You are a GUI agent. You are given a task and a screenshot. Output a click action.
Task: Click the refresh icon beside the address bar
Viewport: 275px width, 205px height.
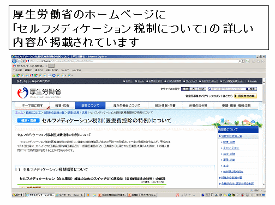(x=247, y=61)
